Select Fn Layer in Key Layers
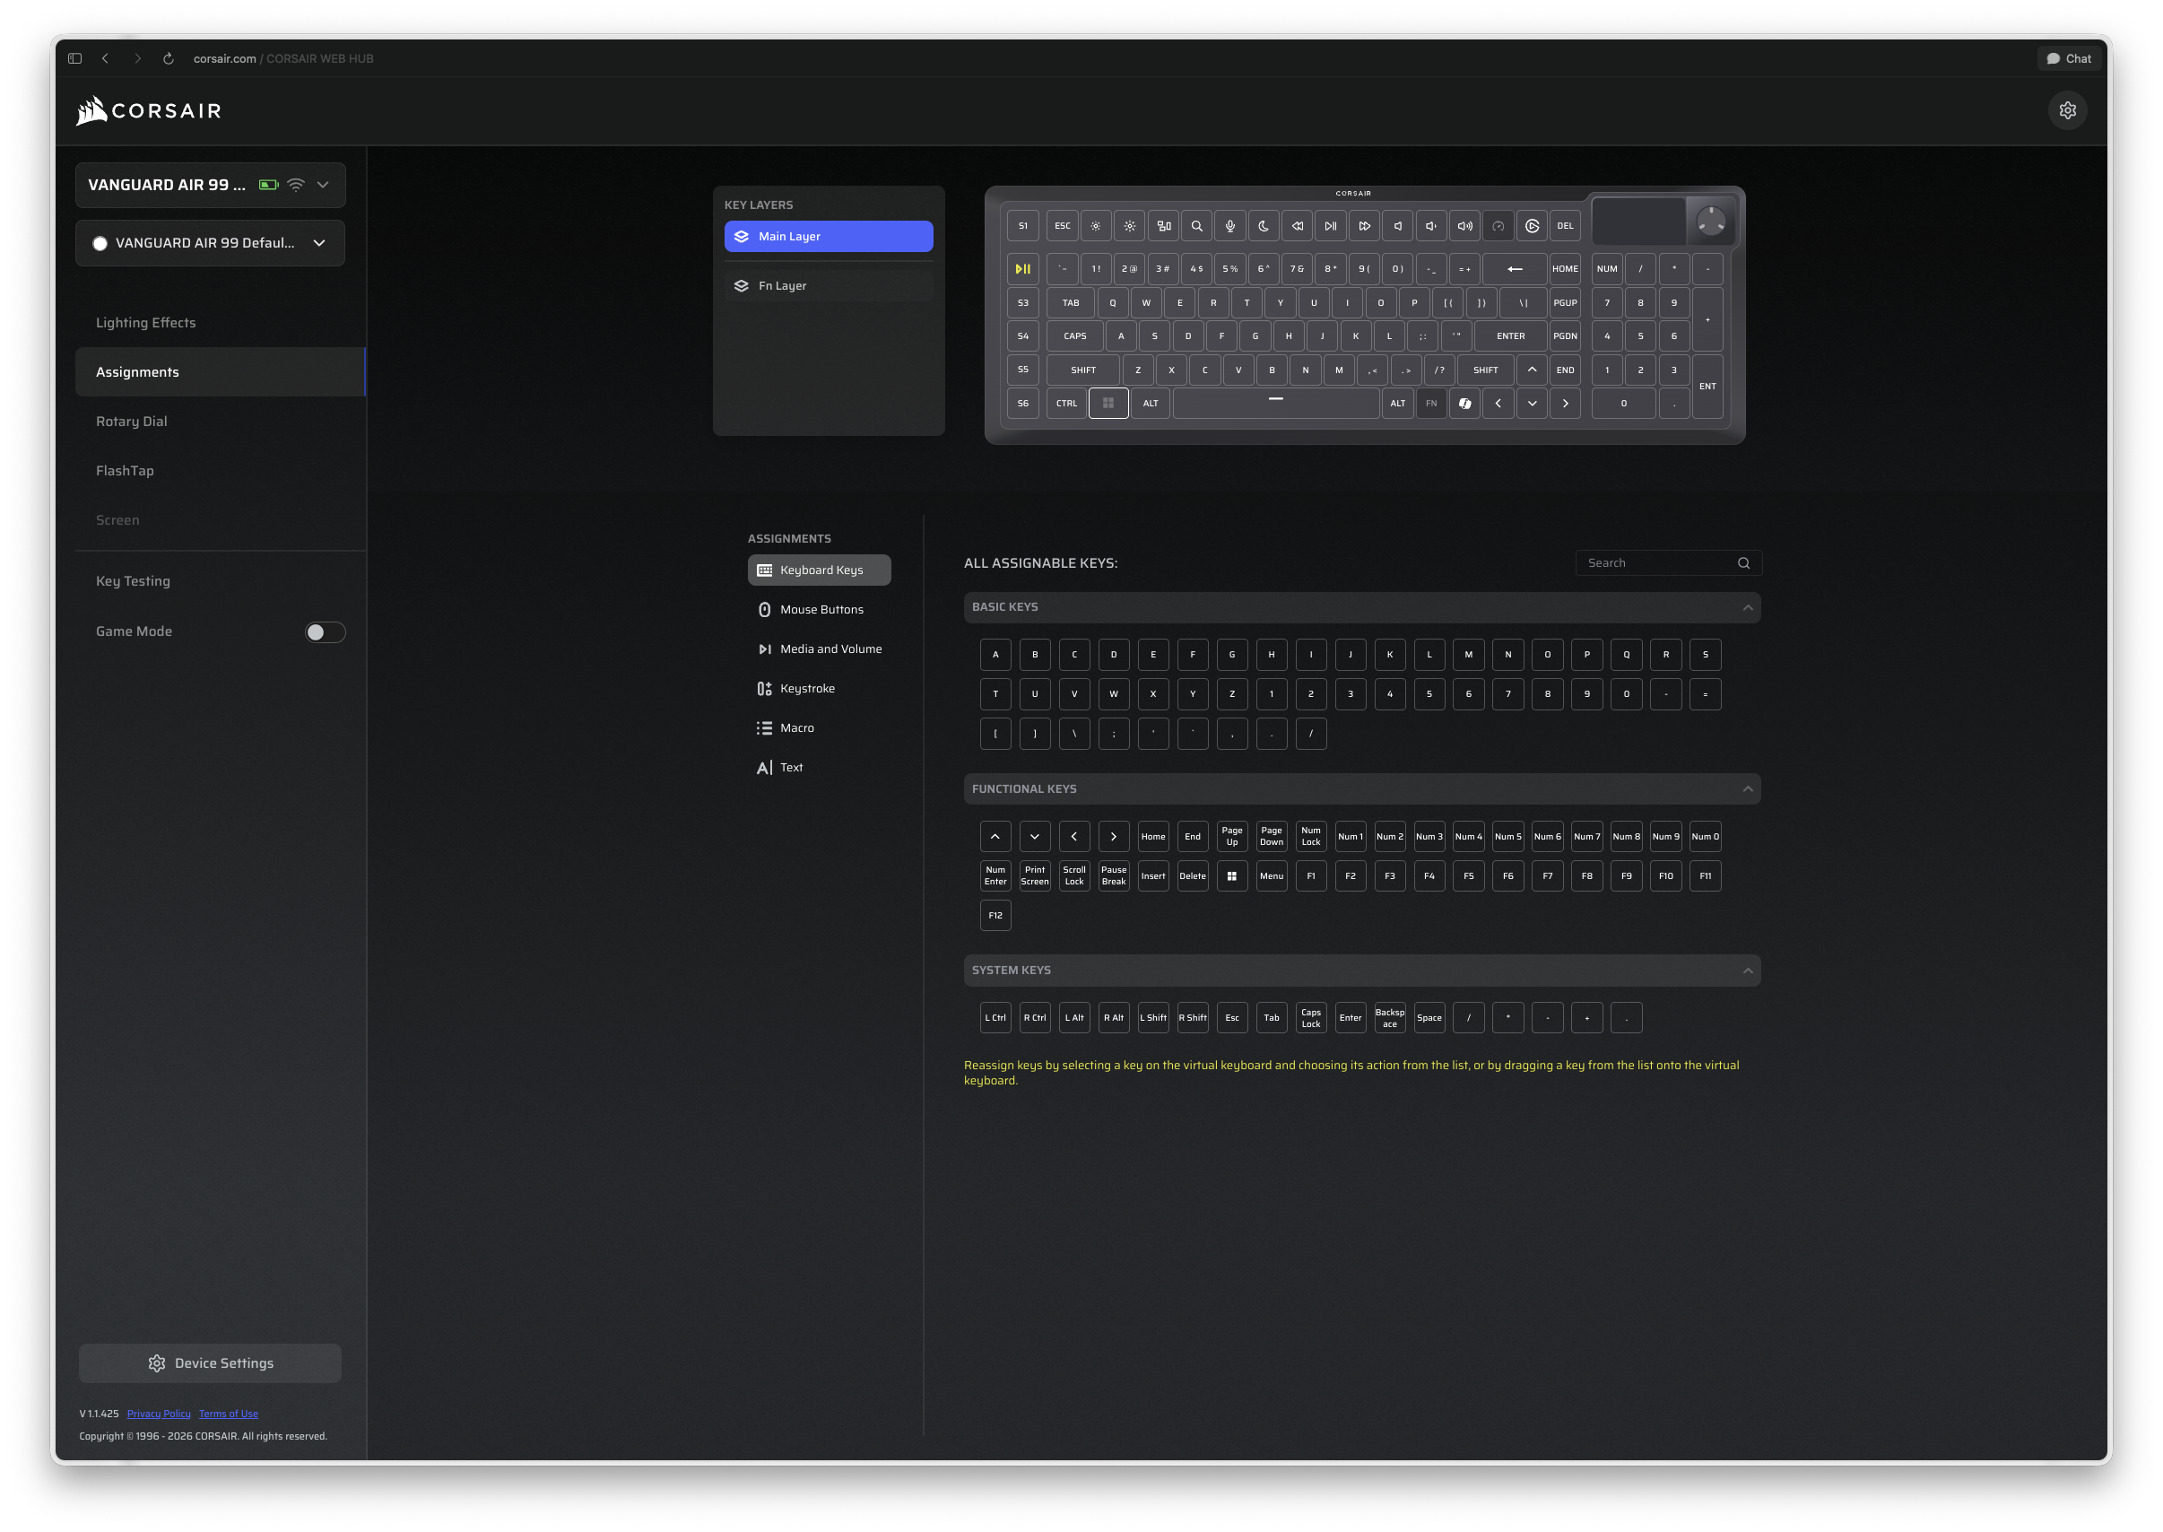This screenshot has width=2163, height=1532. (828, 286)
